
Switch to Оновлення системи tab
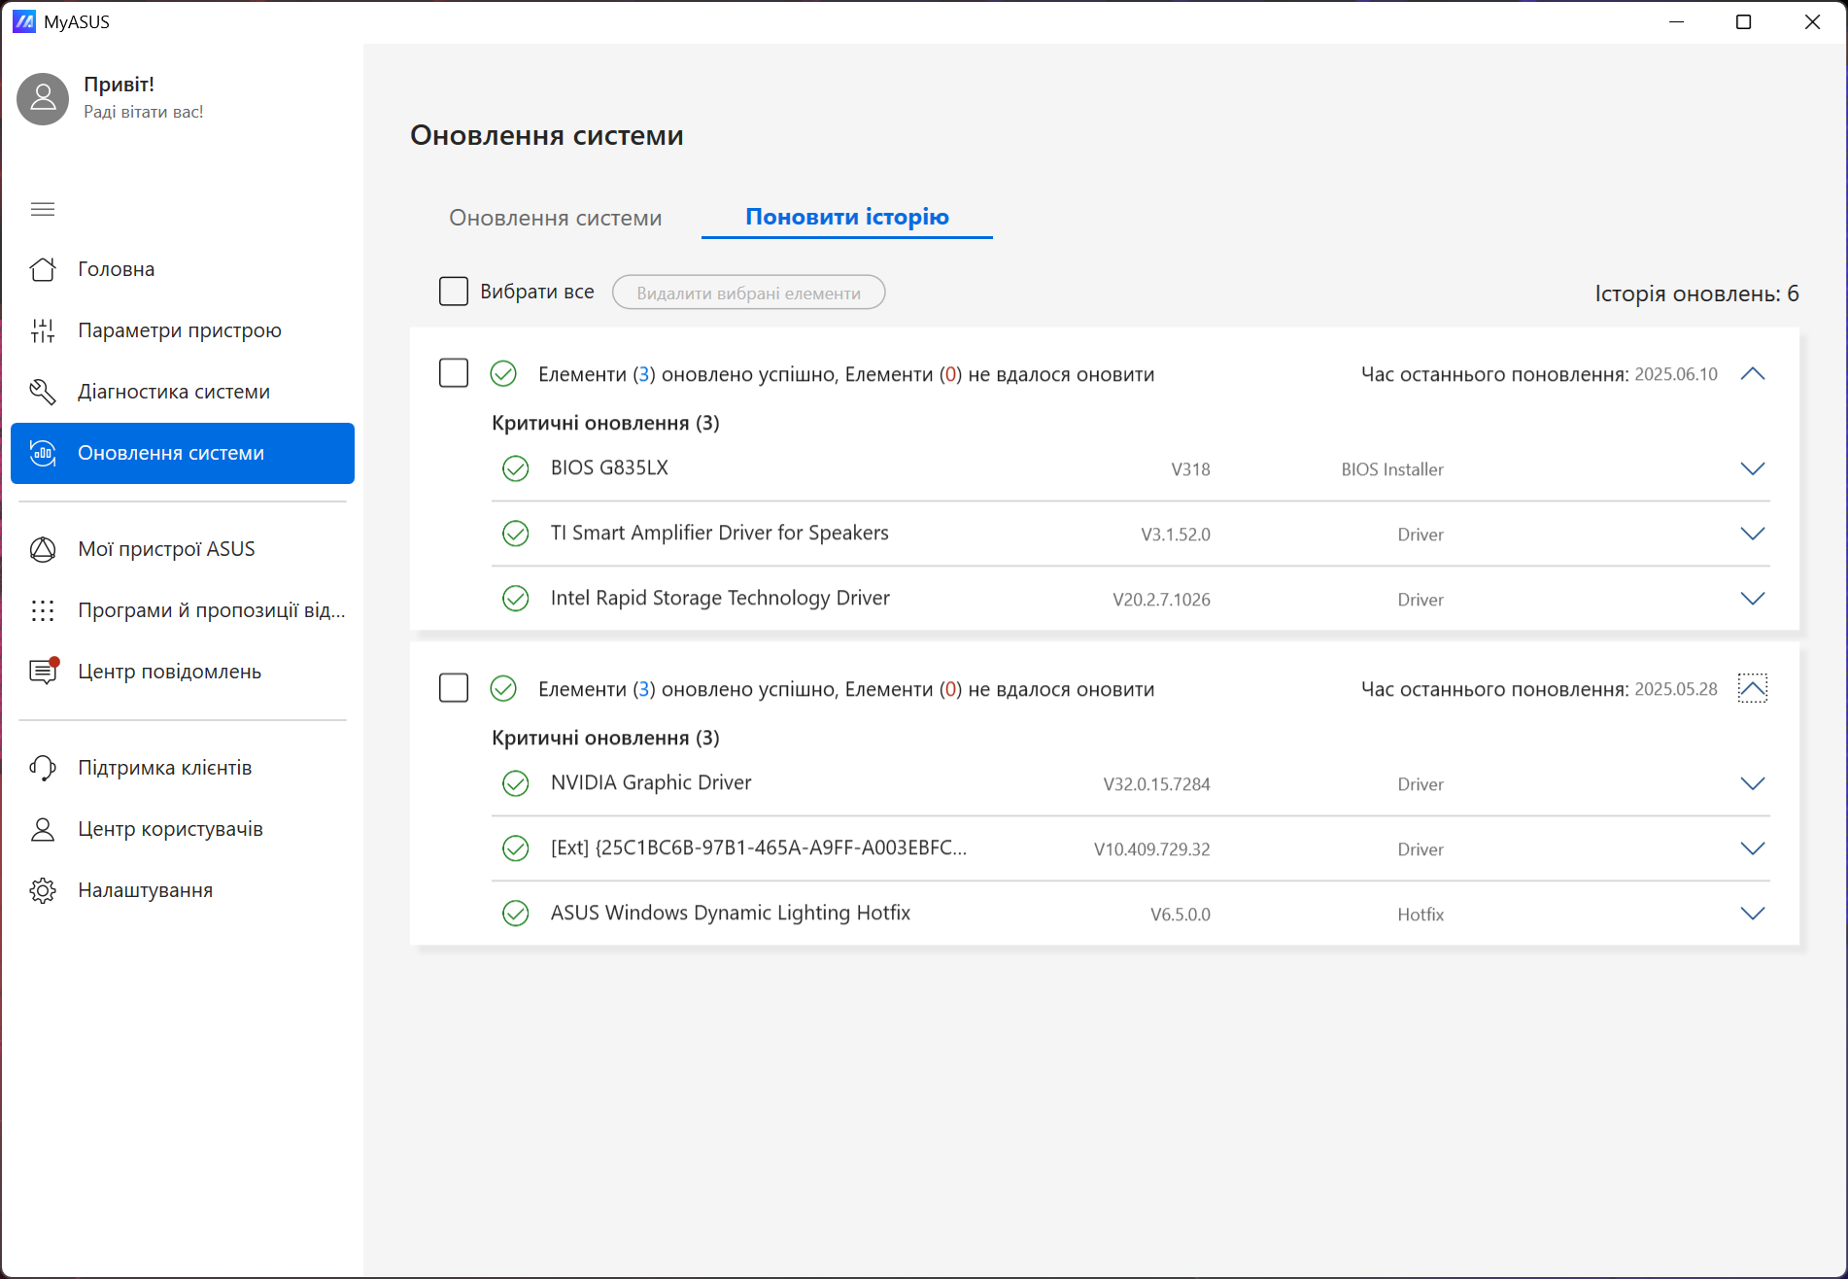[x=555, y=218]
